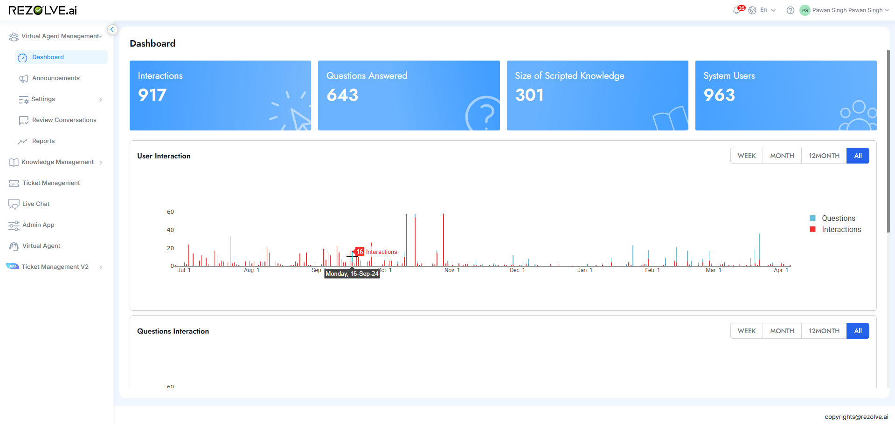Click the Size of Scripted Knowledge card

pyautogui.click(x=597, y=96)
